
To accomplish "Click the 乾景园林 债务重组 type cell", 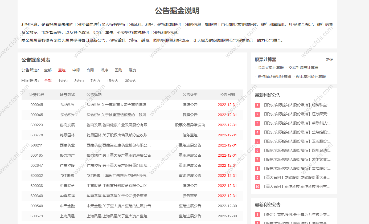I will [x=190, y=135].
